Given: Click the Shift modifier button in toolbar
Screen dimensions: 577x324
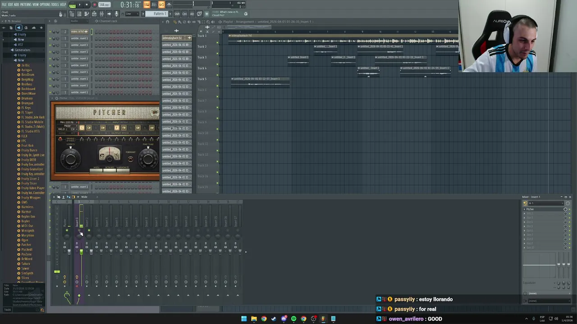Looking at the screenshot, I should click(x=177, y=14).
